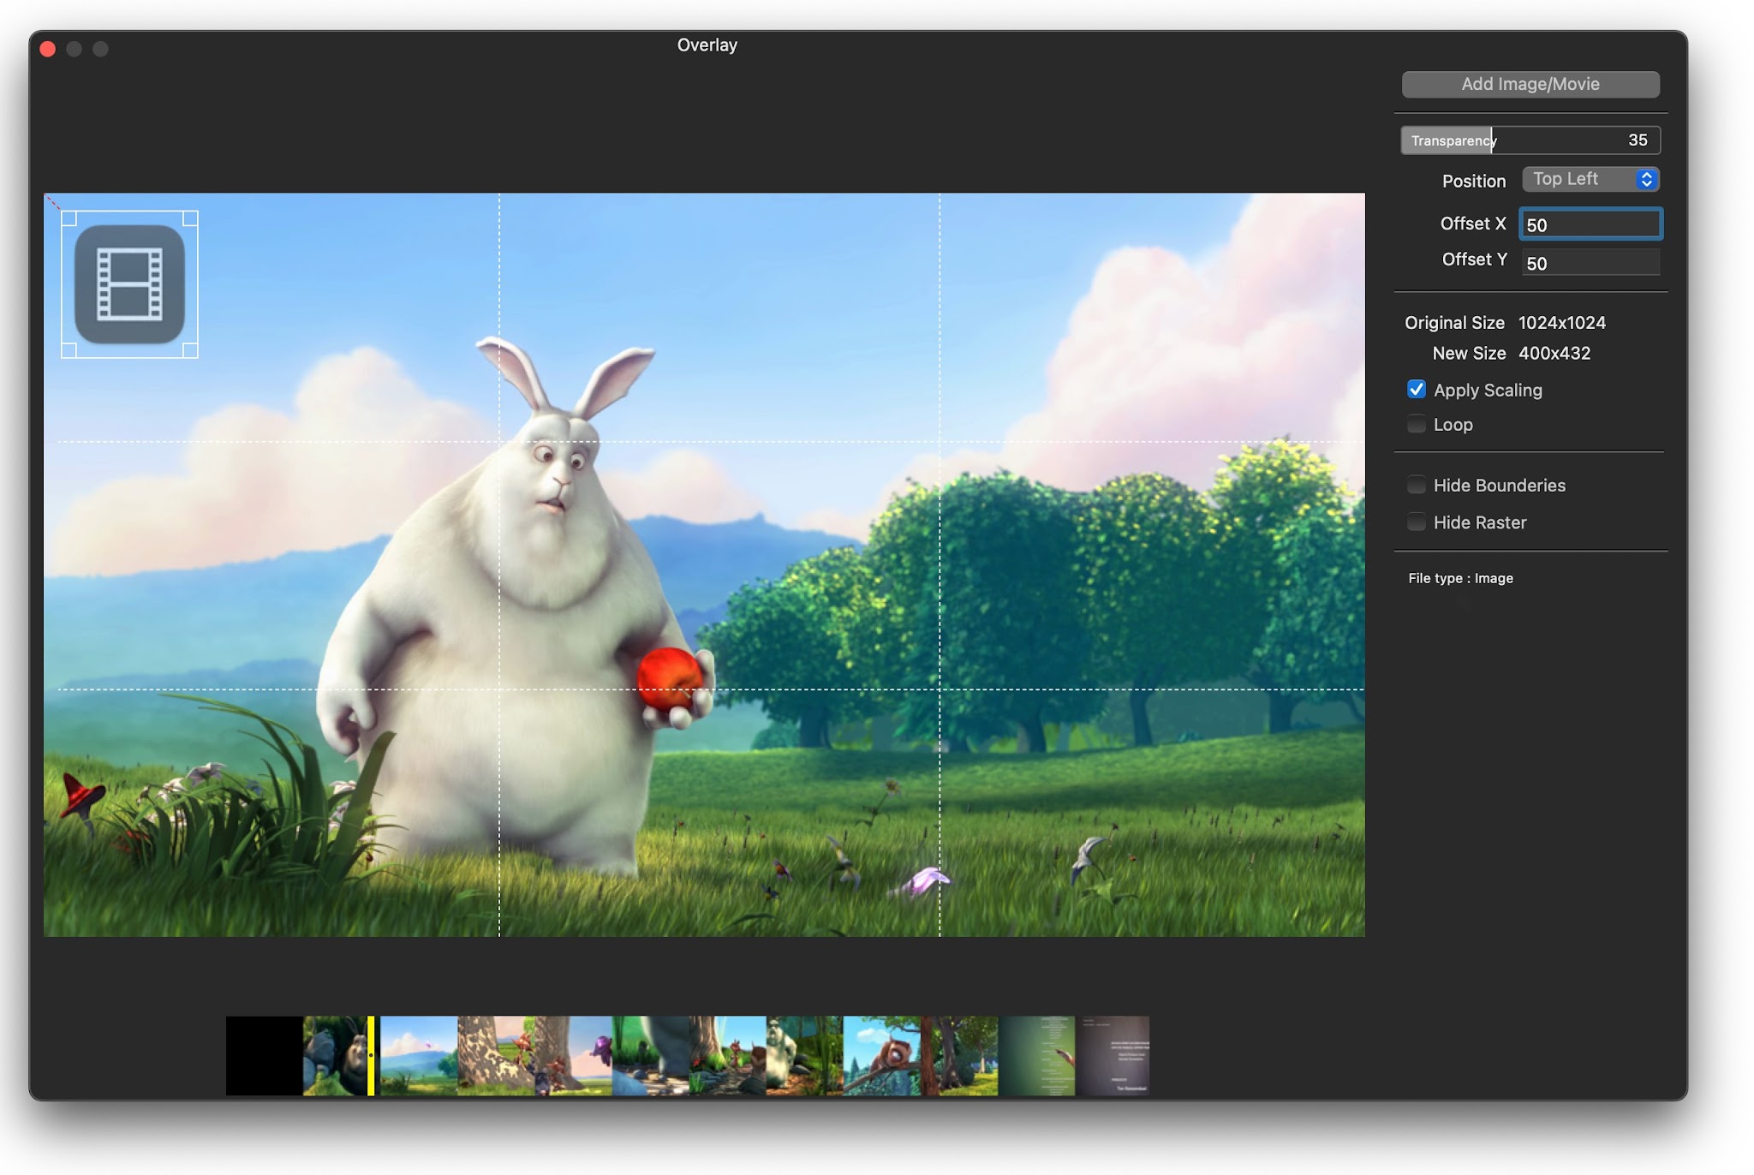
Task: Click the Overlay window title
Action: (707, 45)
